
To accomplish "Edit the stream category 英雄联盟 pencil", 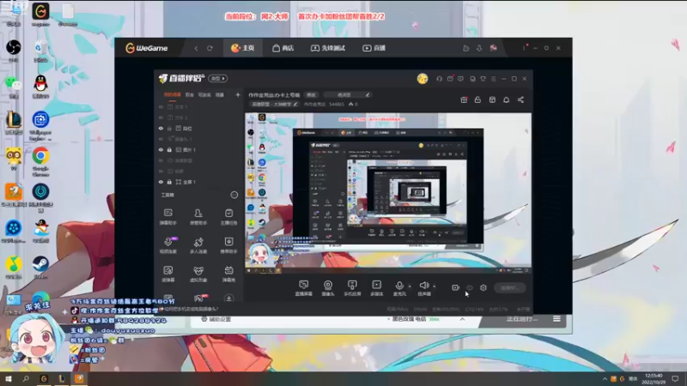I will point(295,104).
